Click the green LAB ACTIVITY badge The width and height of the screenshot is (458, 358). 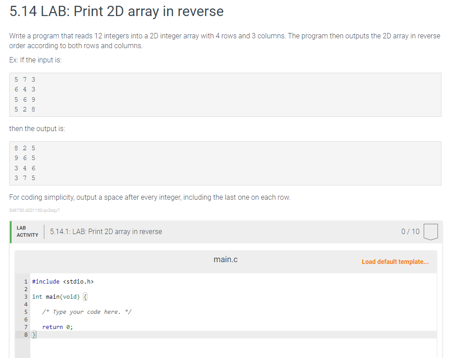click(27, 231)
